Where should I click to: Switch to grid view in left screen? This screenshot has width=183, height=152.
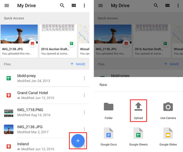coord(74,5)
